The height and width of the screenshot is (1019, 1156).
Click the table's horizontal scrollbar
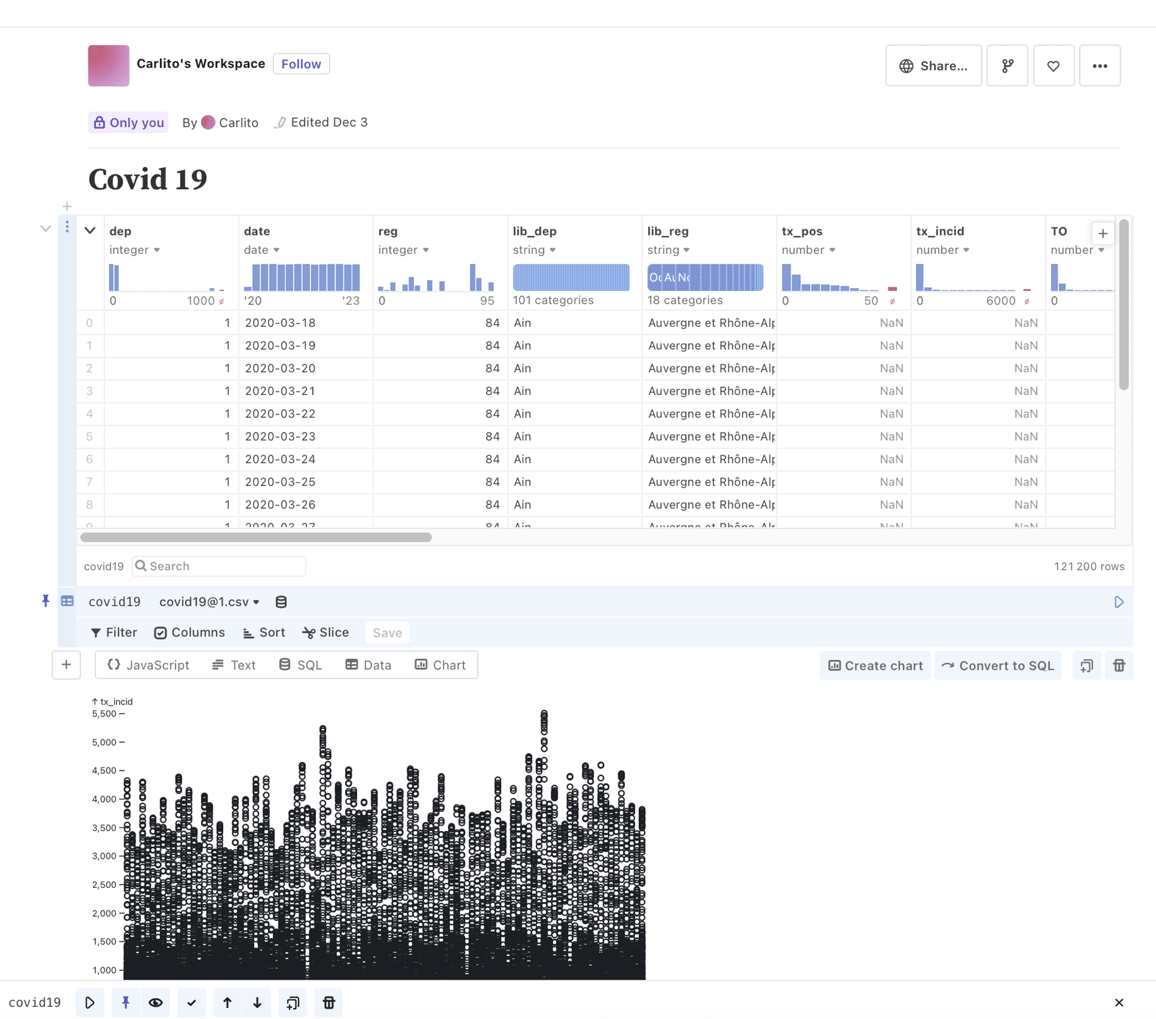[255, 537]
